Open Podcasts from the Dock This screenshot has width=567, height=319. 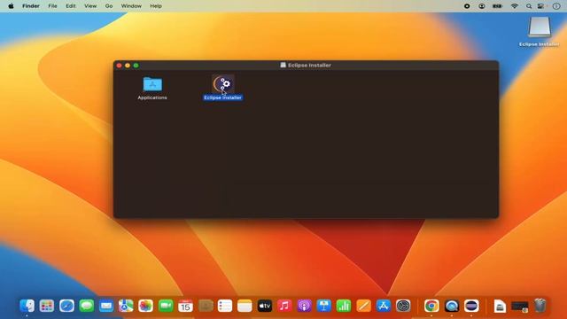click(x=304, y=306)
